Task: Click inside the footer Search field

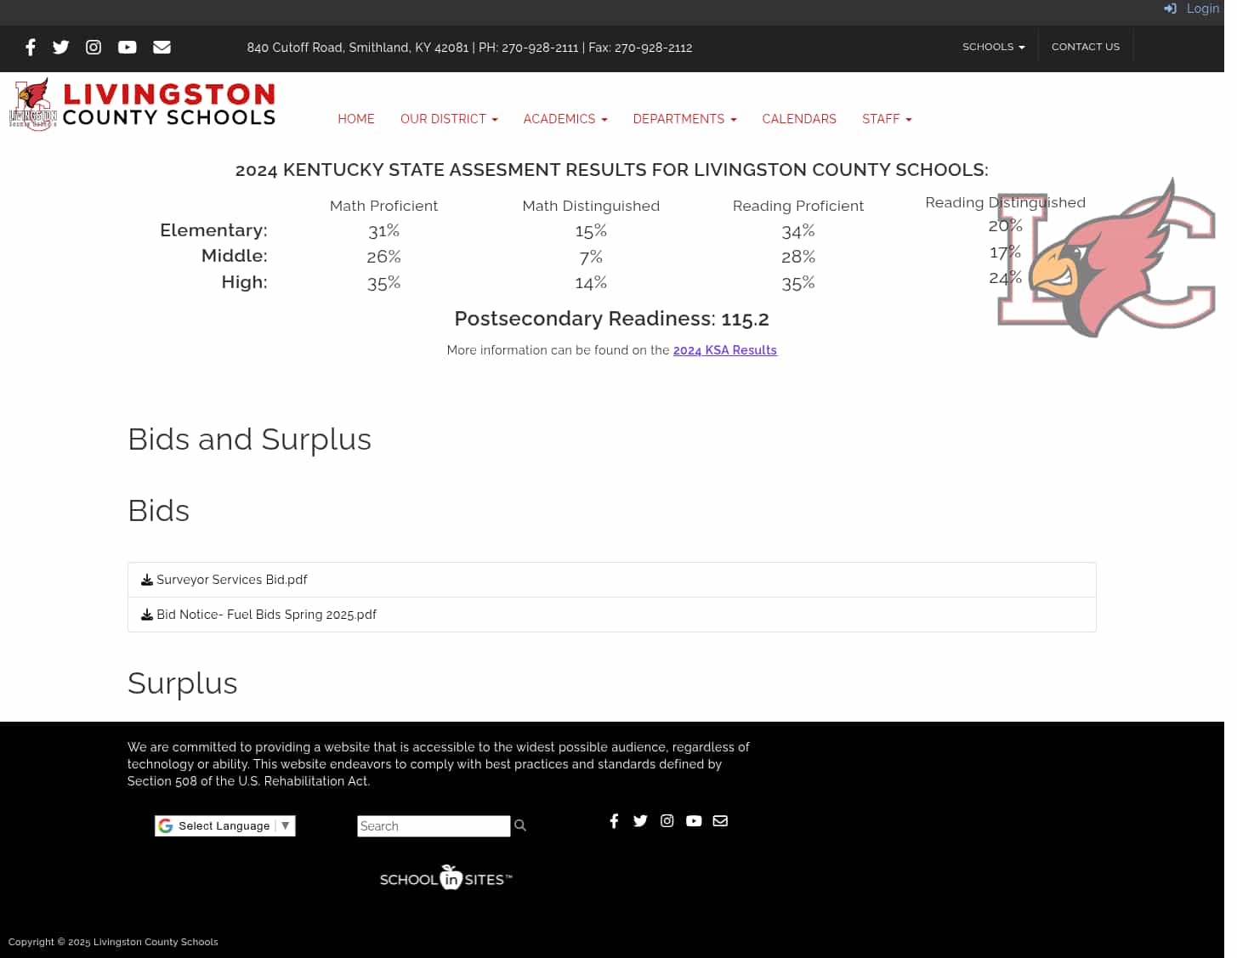Action: (x=433, y=825)
